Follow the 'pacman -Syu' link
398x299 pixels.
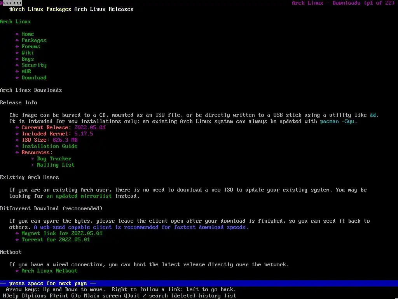[x=337, y=121]
